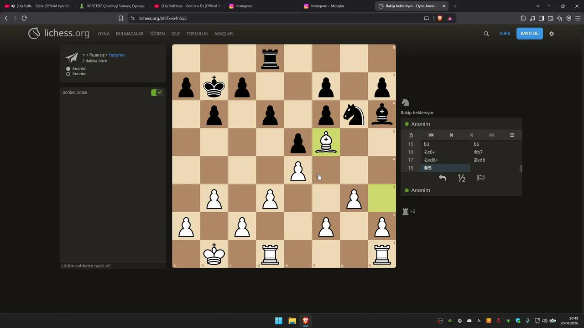Open the Windows Start menu
Viewport: 584px width, 328px height.
coord(279,321)
